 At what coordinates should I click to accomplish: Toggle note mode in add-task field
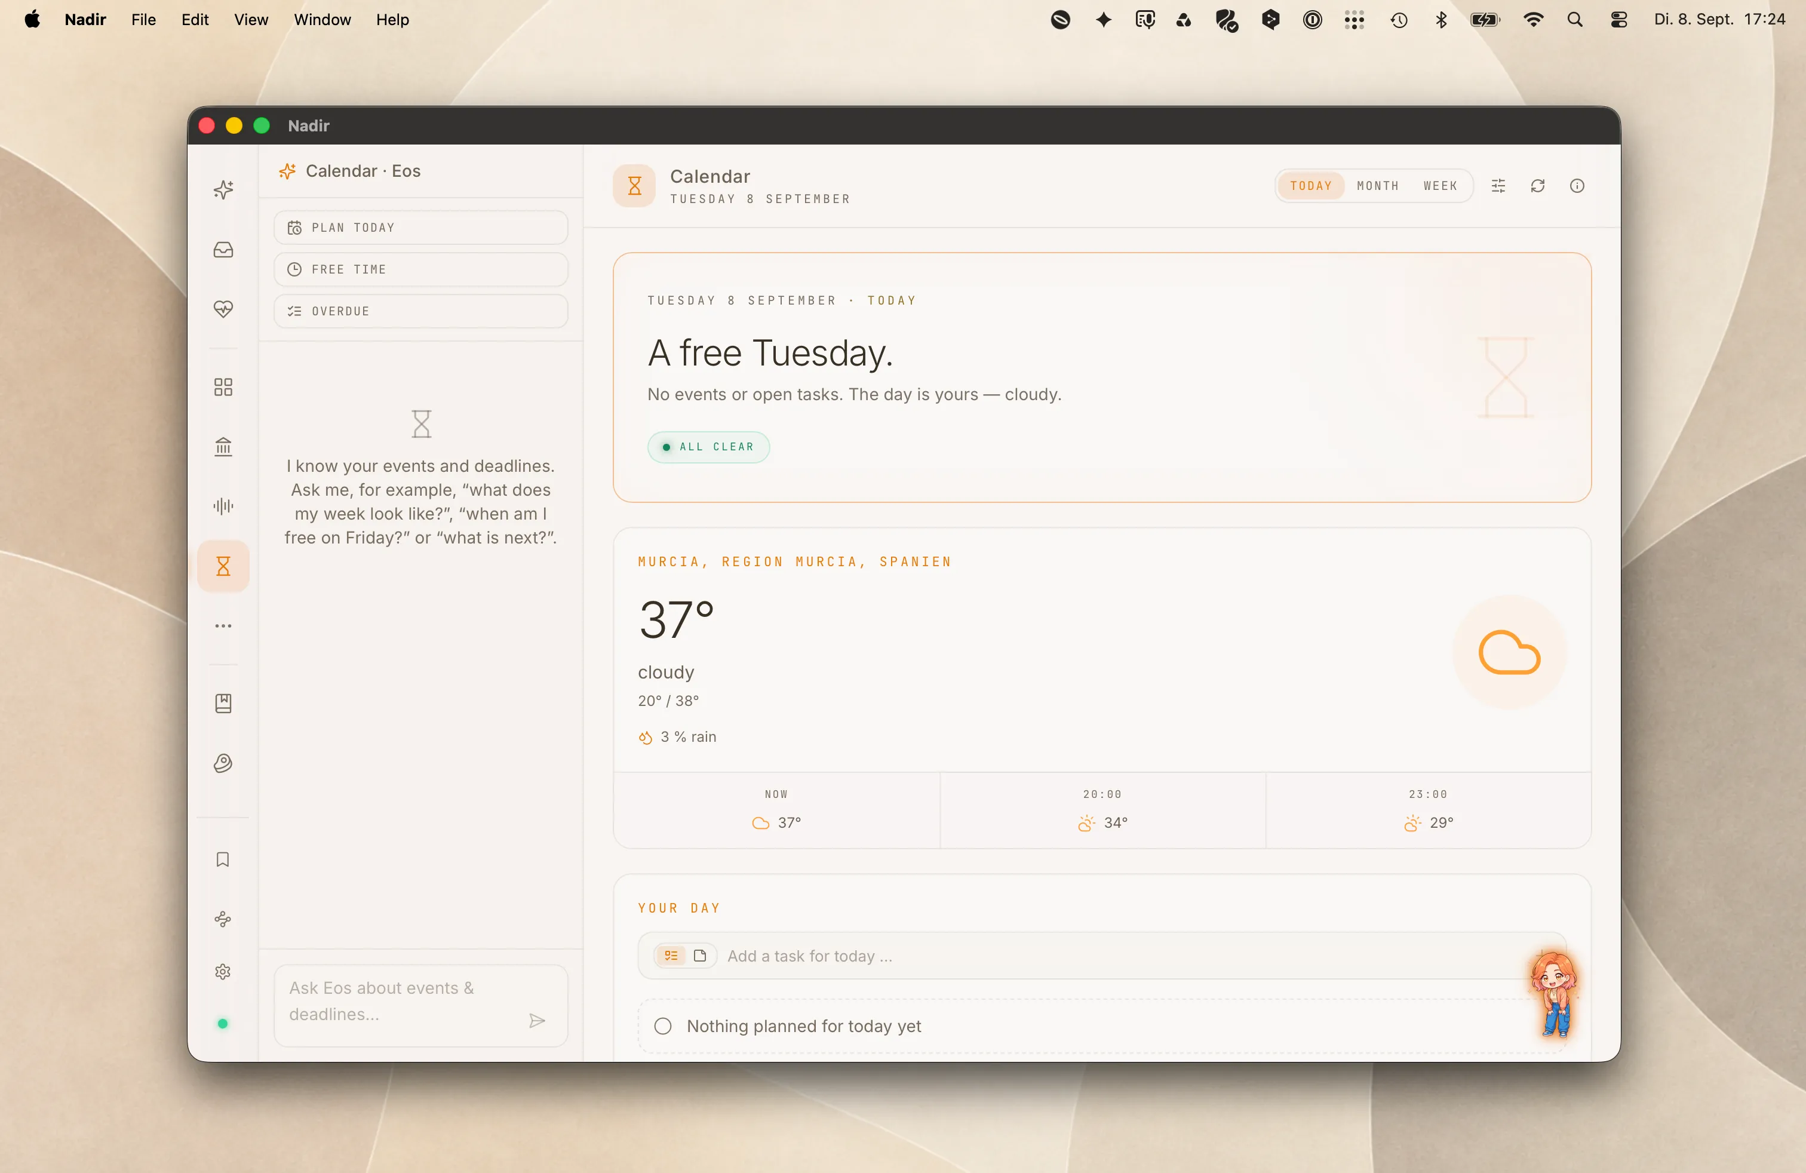click(x=701, y=956)
